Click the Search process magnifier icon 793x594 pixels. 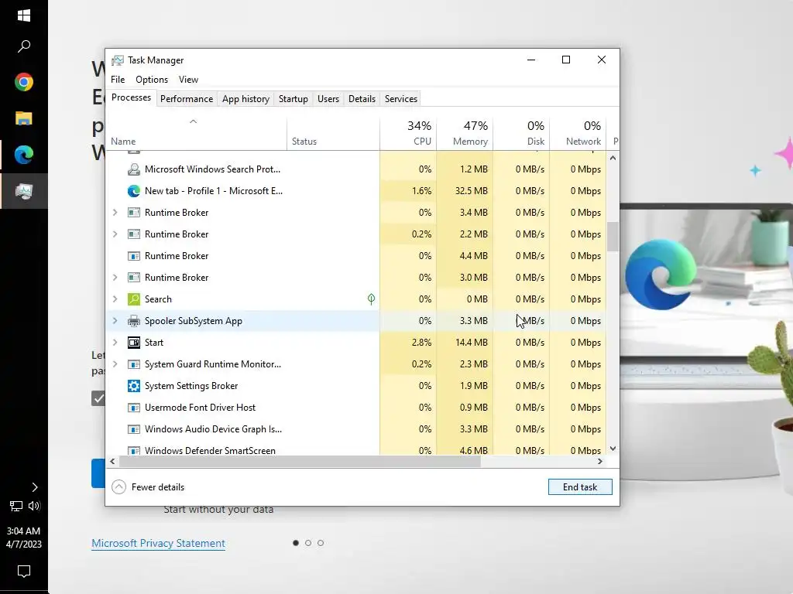click(133, 299)
